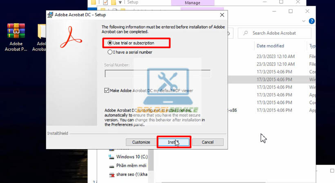Viewport: 335px width, 183px height.
Task: Click the Type column header in Explorer
Action: click(312, 46)
